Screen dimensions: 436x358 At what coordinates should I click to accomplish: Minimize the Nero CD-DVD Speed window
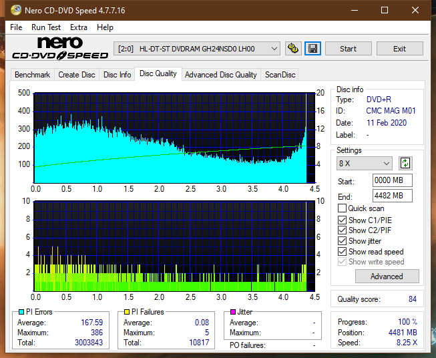[355, 10]
